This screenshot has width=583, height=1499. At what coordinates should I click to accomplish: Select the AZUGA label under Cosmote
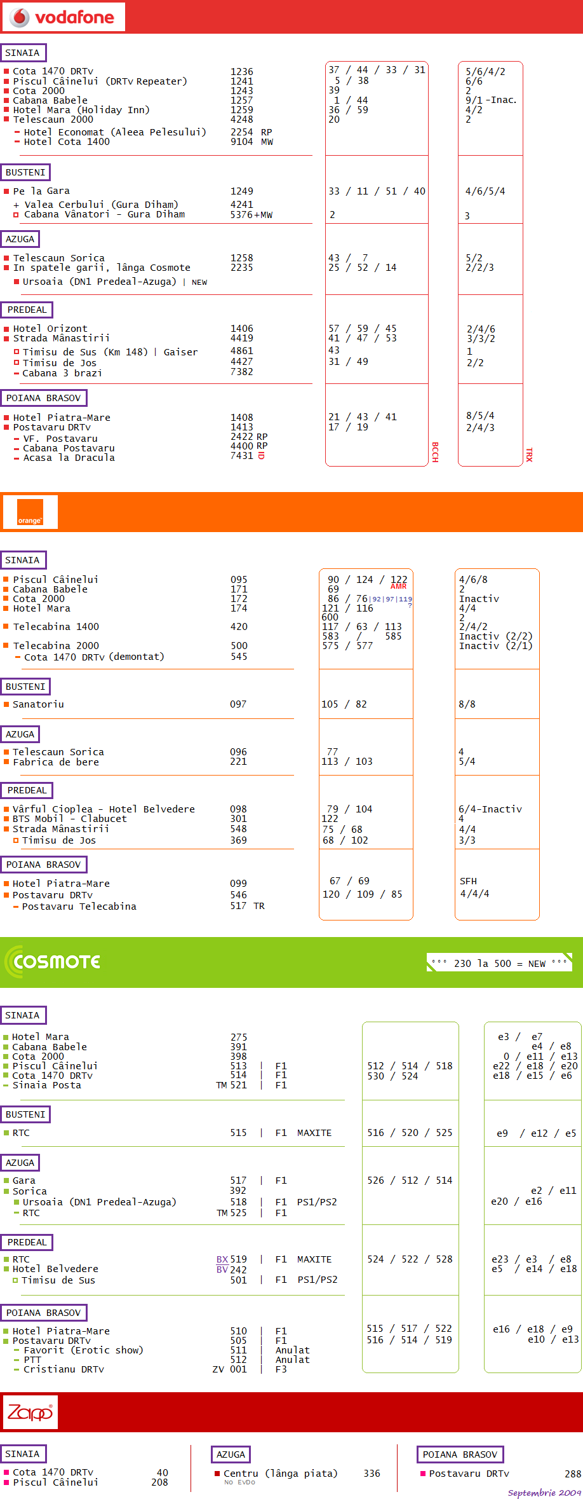tap(20, 1163)
